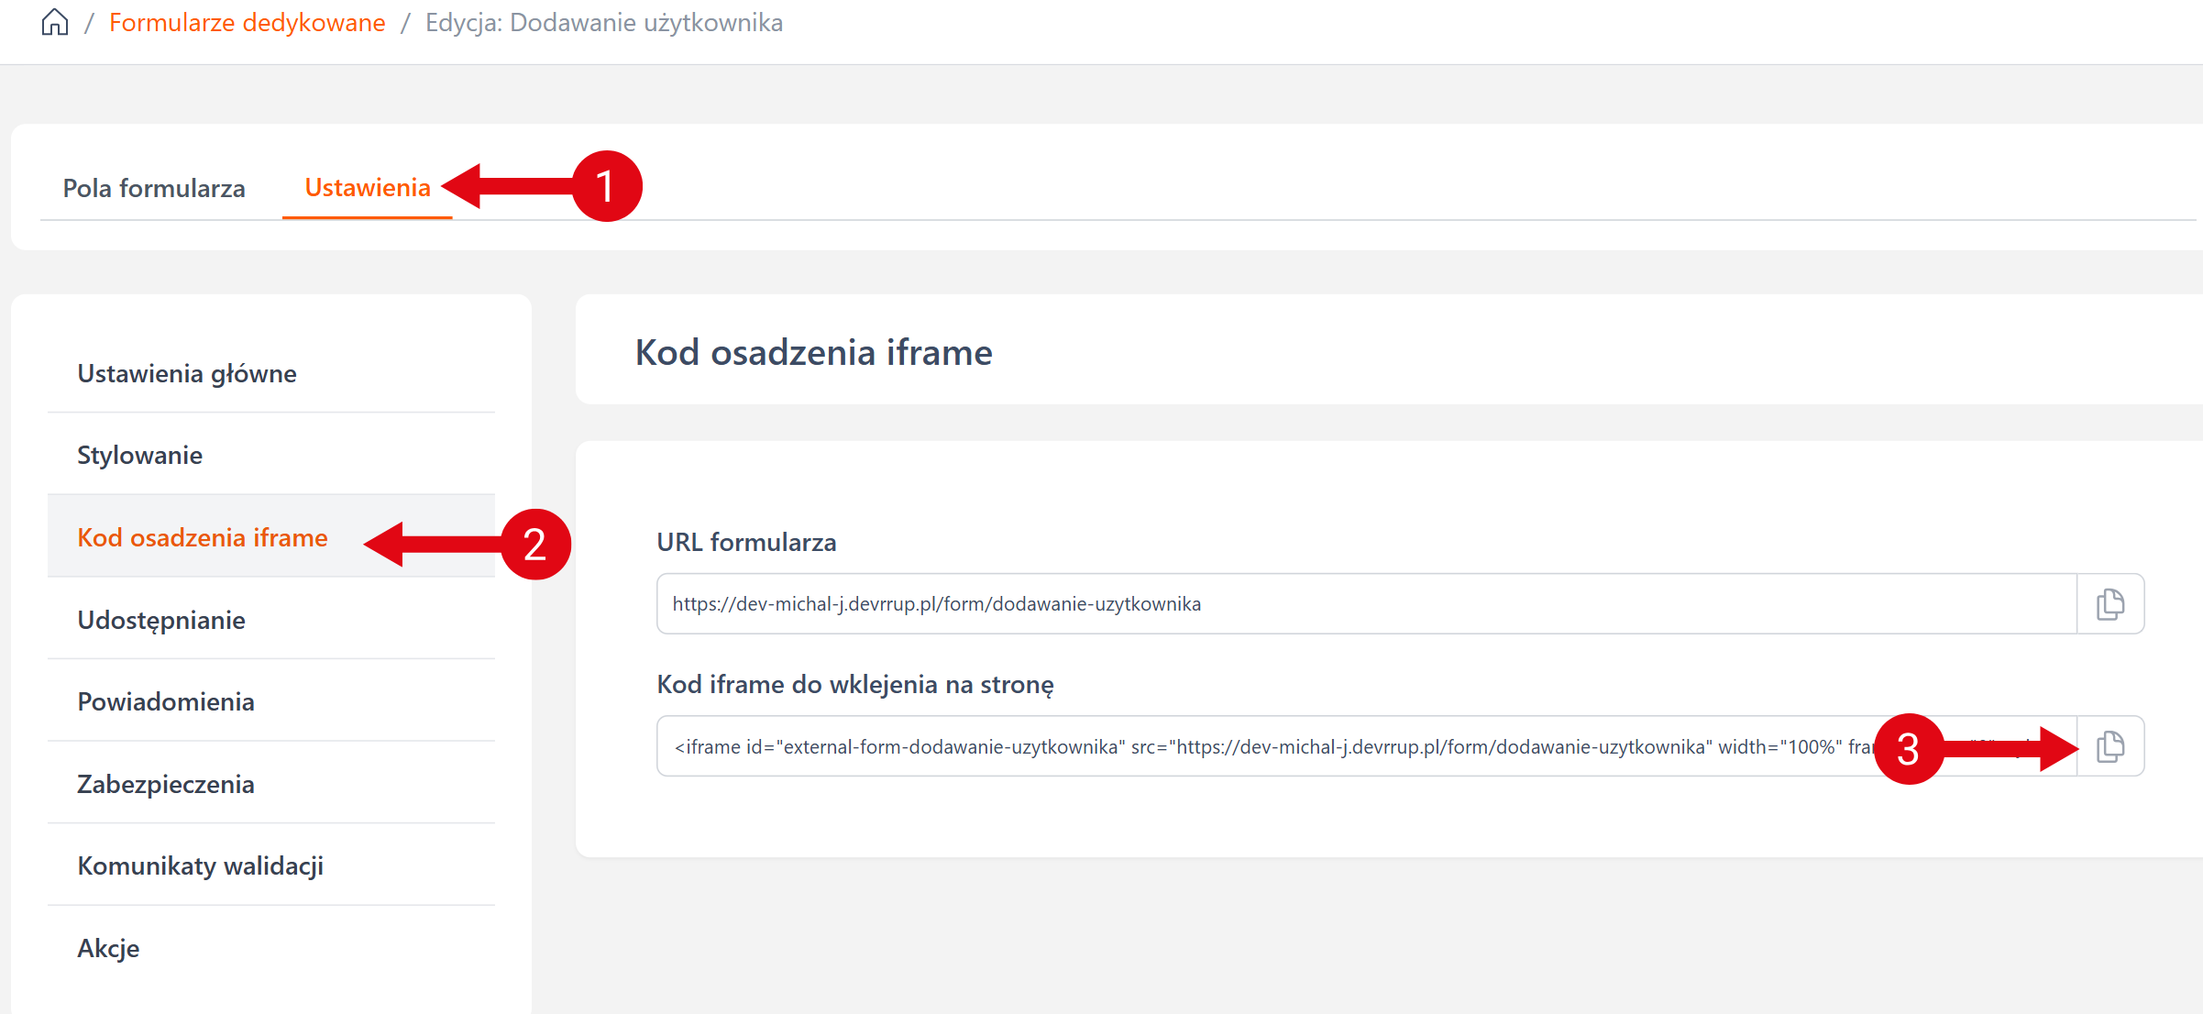Open Akcje settings item

(x=108, y=948)
